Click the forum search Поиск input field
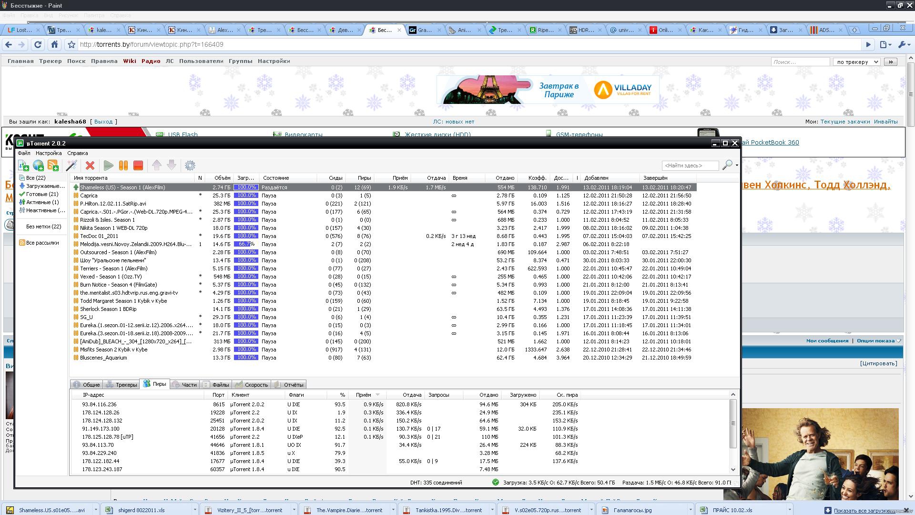The height and width of the screenshot is (515, 915). [800, 62]
